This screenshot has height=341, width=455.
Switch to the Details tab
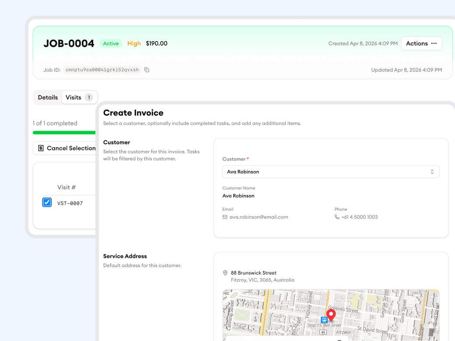[x=48, y=97]
